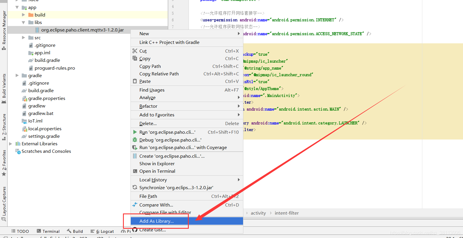Click the jar file icon for org.eclipse.paho
This screenshot has height=238, width=463.
coord(37,30)
